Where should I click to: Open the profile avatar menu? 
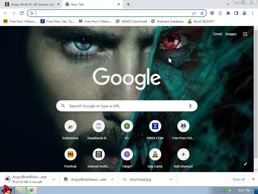(x=244, y=13)
